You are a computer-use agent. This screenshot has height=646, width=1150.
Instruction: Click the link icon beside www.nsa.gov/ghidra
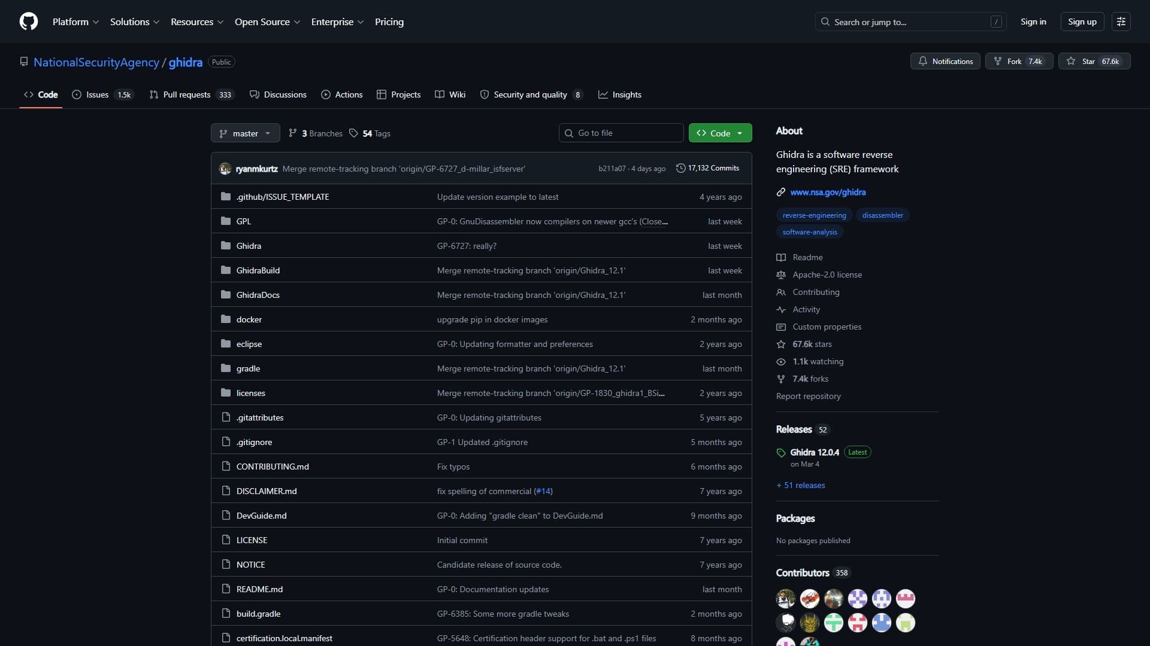click(781, 192)
